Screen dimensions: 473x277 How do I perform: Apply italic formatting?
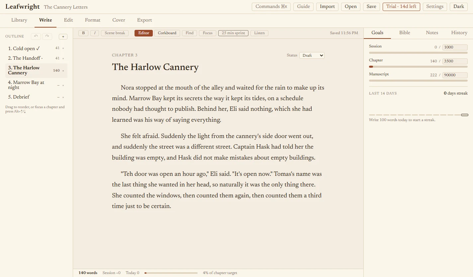(95, 33)
